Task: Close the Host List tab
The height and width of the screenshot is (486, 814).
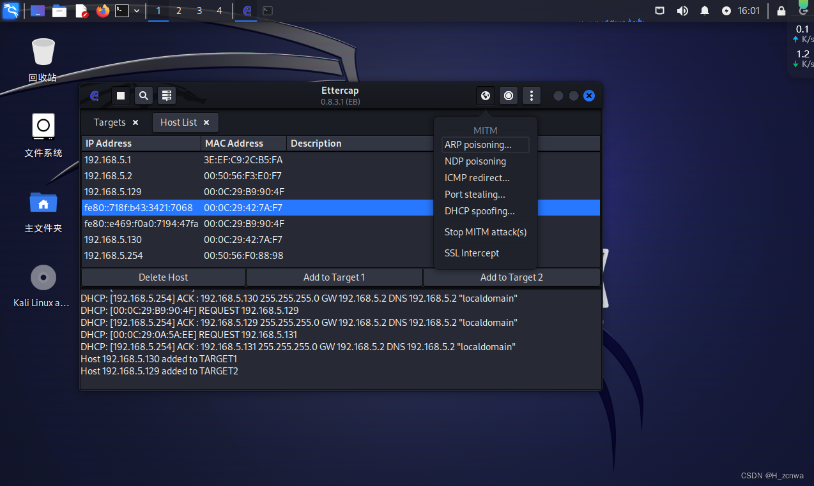Action: click(x=206, y=122)
